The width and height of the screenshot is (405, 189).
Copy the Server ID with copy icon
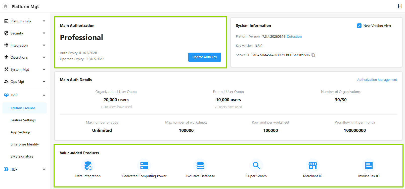[x=313, y=55]
